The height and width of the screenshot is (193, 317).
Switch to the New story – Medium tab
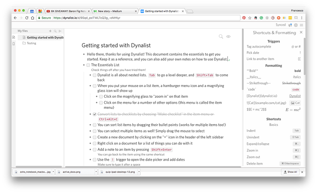(x=115, y=11)
